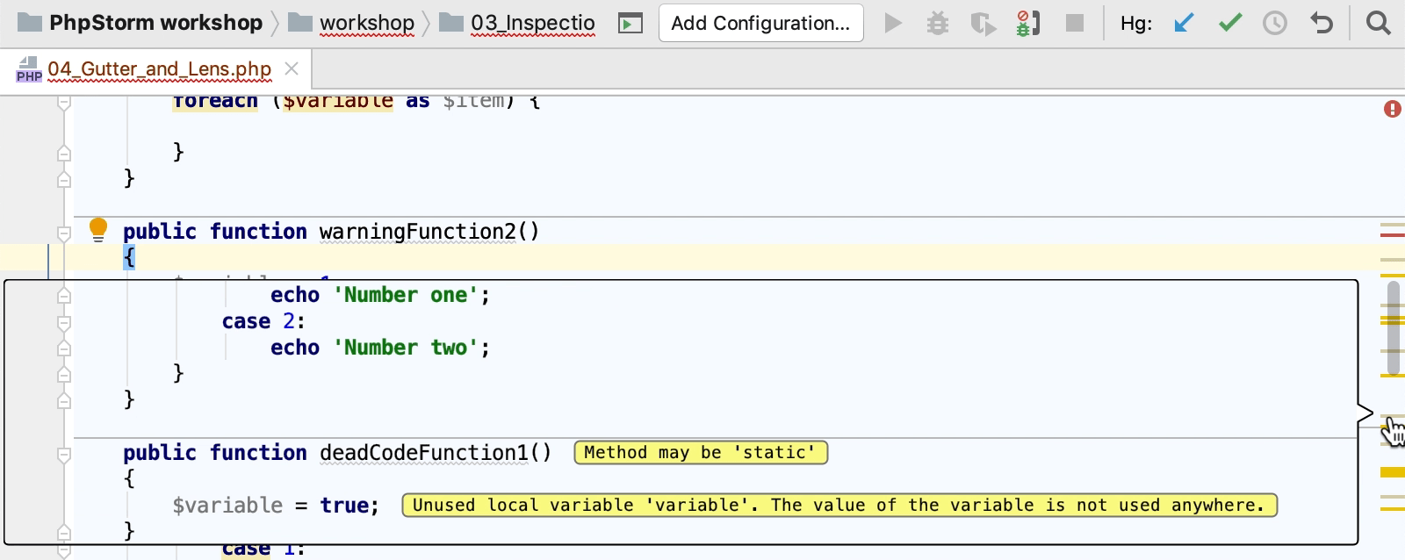Revert changes with the undo arrow
Image resolution: width=1405 pixels, height=560 pixels.
[1322, 23]
